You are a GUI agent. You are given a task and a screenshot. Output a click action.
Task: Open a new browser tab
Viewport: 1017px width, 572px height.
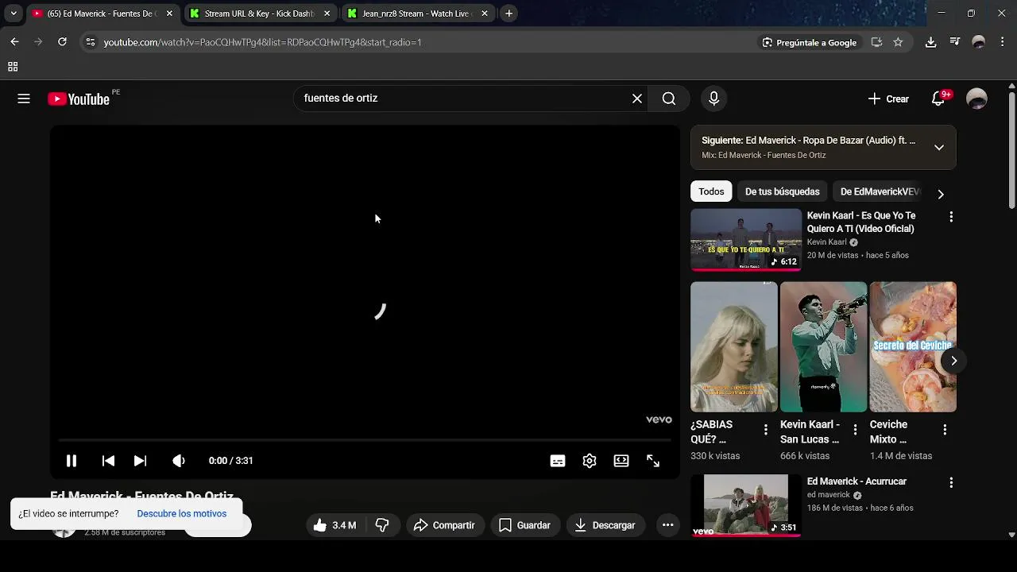[509, 14]
